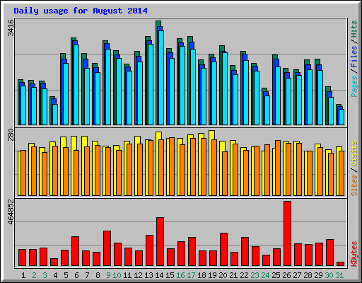Image resolution: width=362 pixels, height=283 pixels.
Task: Click the small red KBytes bar for day 31
Action: (341, 264)
